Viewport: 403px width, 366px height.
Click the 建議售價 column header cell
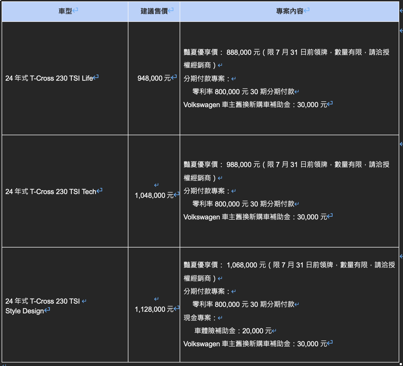pyautogui.click(x=154, y=11)
